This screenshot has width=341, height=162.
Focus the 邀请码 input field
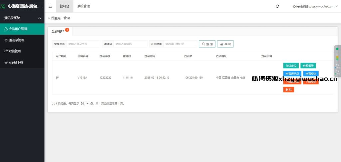pos(131,44)
